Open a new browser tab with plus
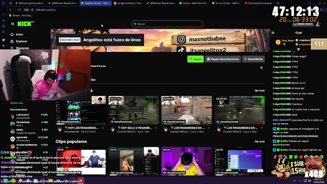This screenshot has width=327, height=184. (278, 3)
